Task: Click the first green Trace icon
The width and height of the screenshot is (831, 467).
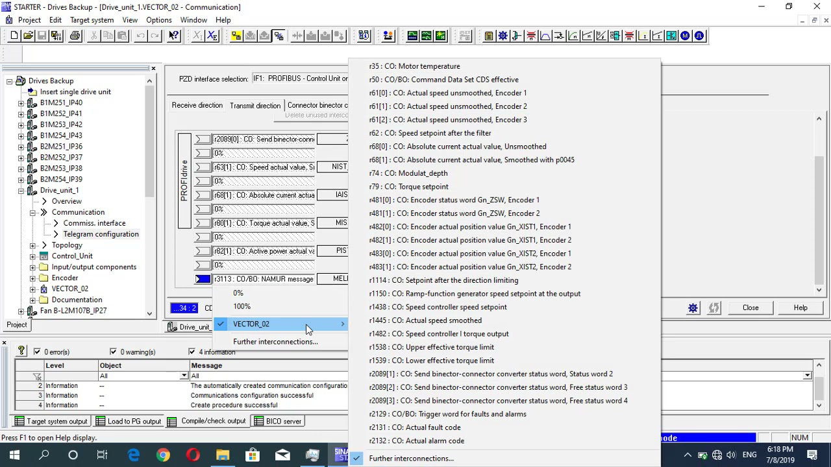Action: click(x=412, y=36)
